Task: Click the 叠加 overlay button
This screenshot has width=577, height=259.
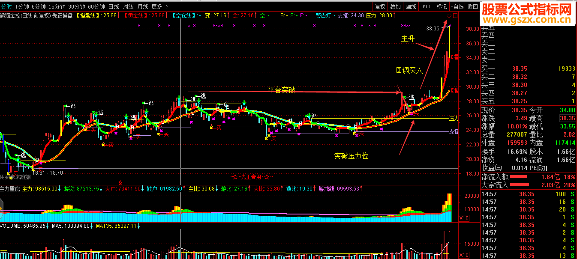Action: point(395,6)
